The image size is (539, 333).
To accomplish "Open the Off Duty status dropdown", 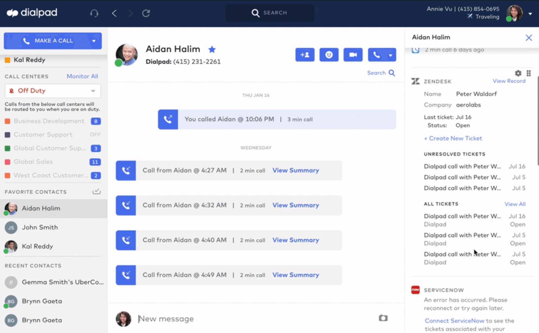I will [53, 91].
